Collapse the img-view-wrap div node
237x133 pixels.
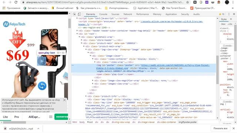tap(86, 50)
